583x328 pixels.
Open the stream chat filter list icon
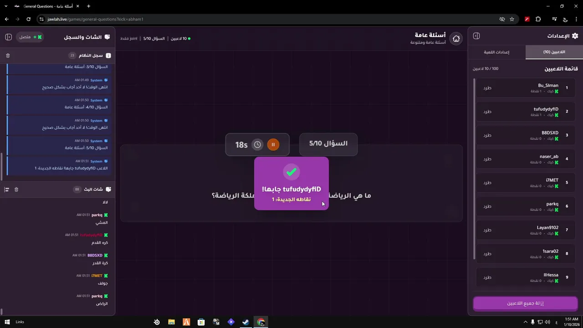(x=6, y=190)
